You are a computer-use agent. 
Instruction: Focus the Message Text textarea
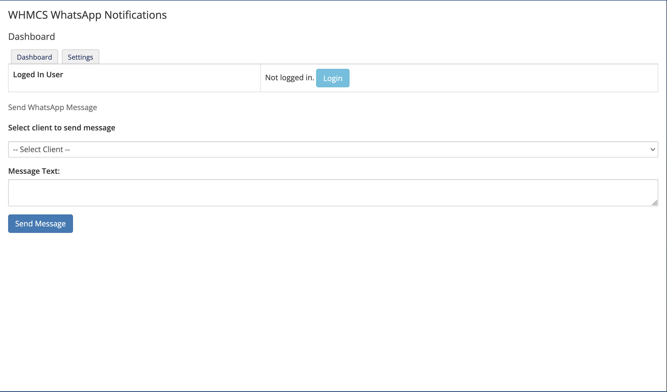pos(333,192)
